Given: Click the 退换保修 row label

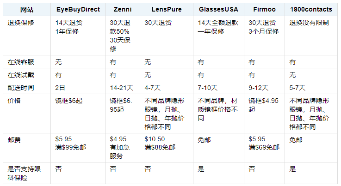Looking at the screenshot, I should tap(20, 22).
